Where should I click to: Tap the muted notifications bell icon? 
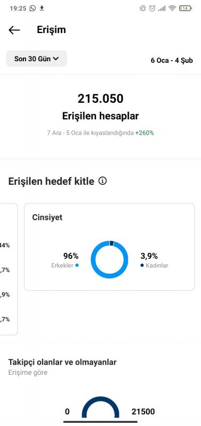[x=143, y=9]
